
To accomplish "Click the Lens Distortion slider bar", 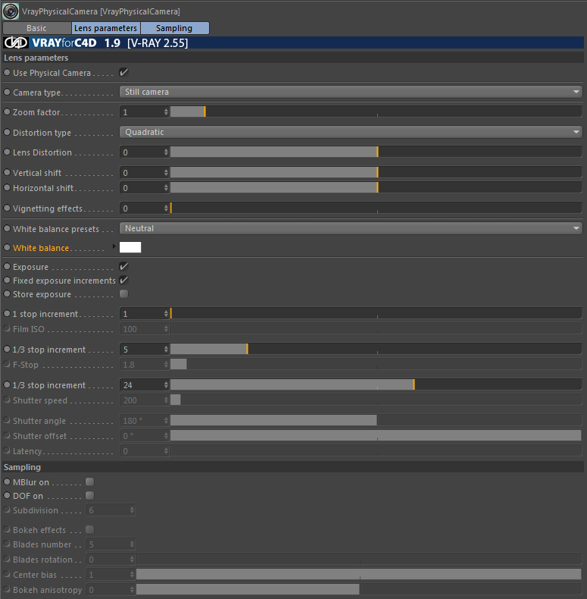I will point(376,152).
